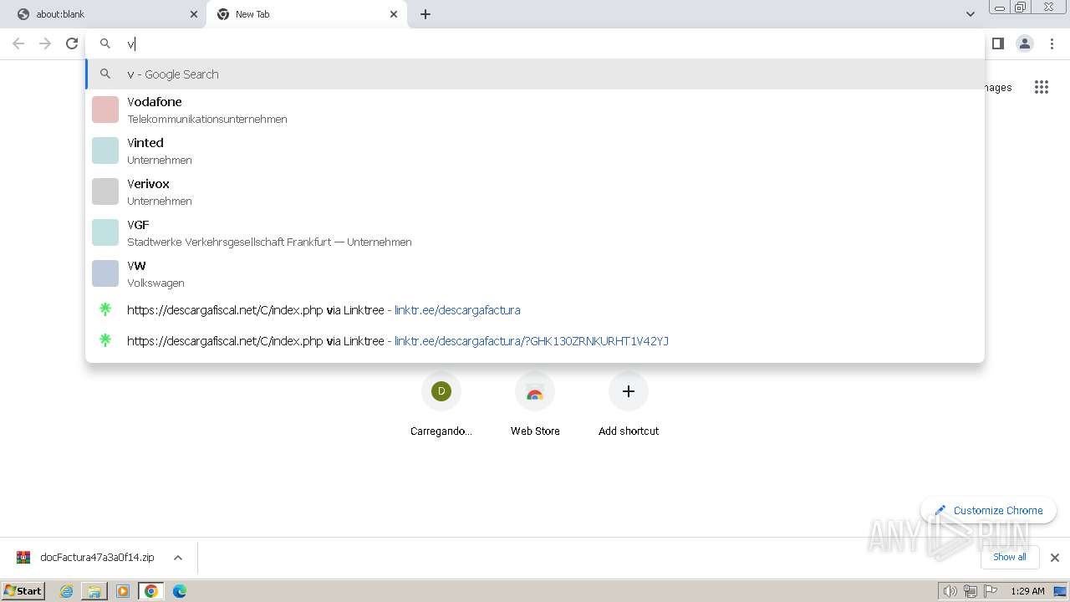Click the VW suggestion thumbnail

click(x=105, y=273)
